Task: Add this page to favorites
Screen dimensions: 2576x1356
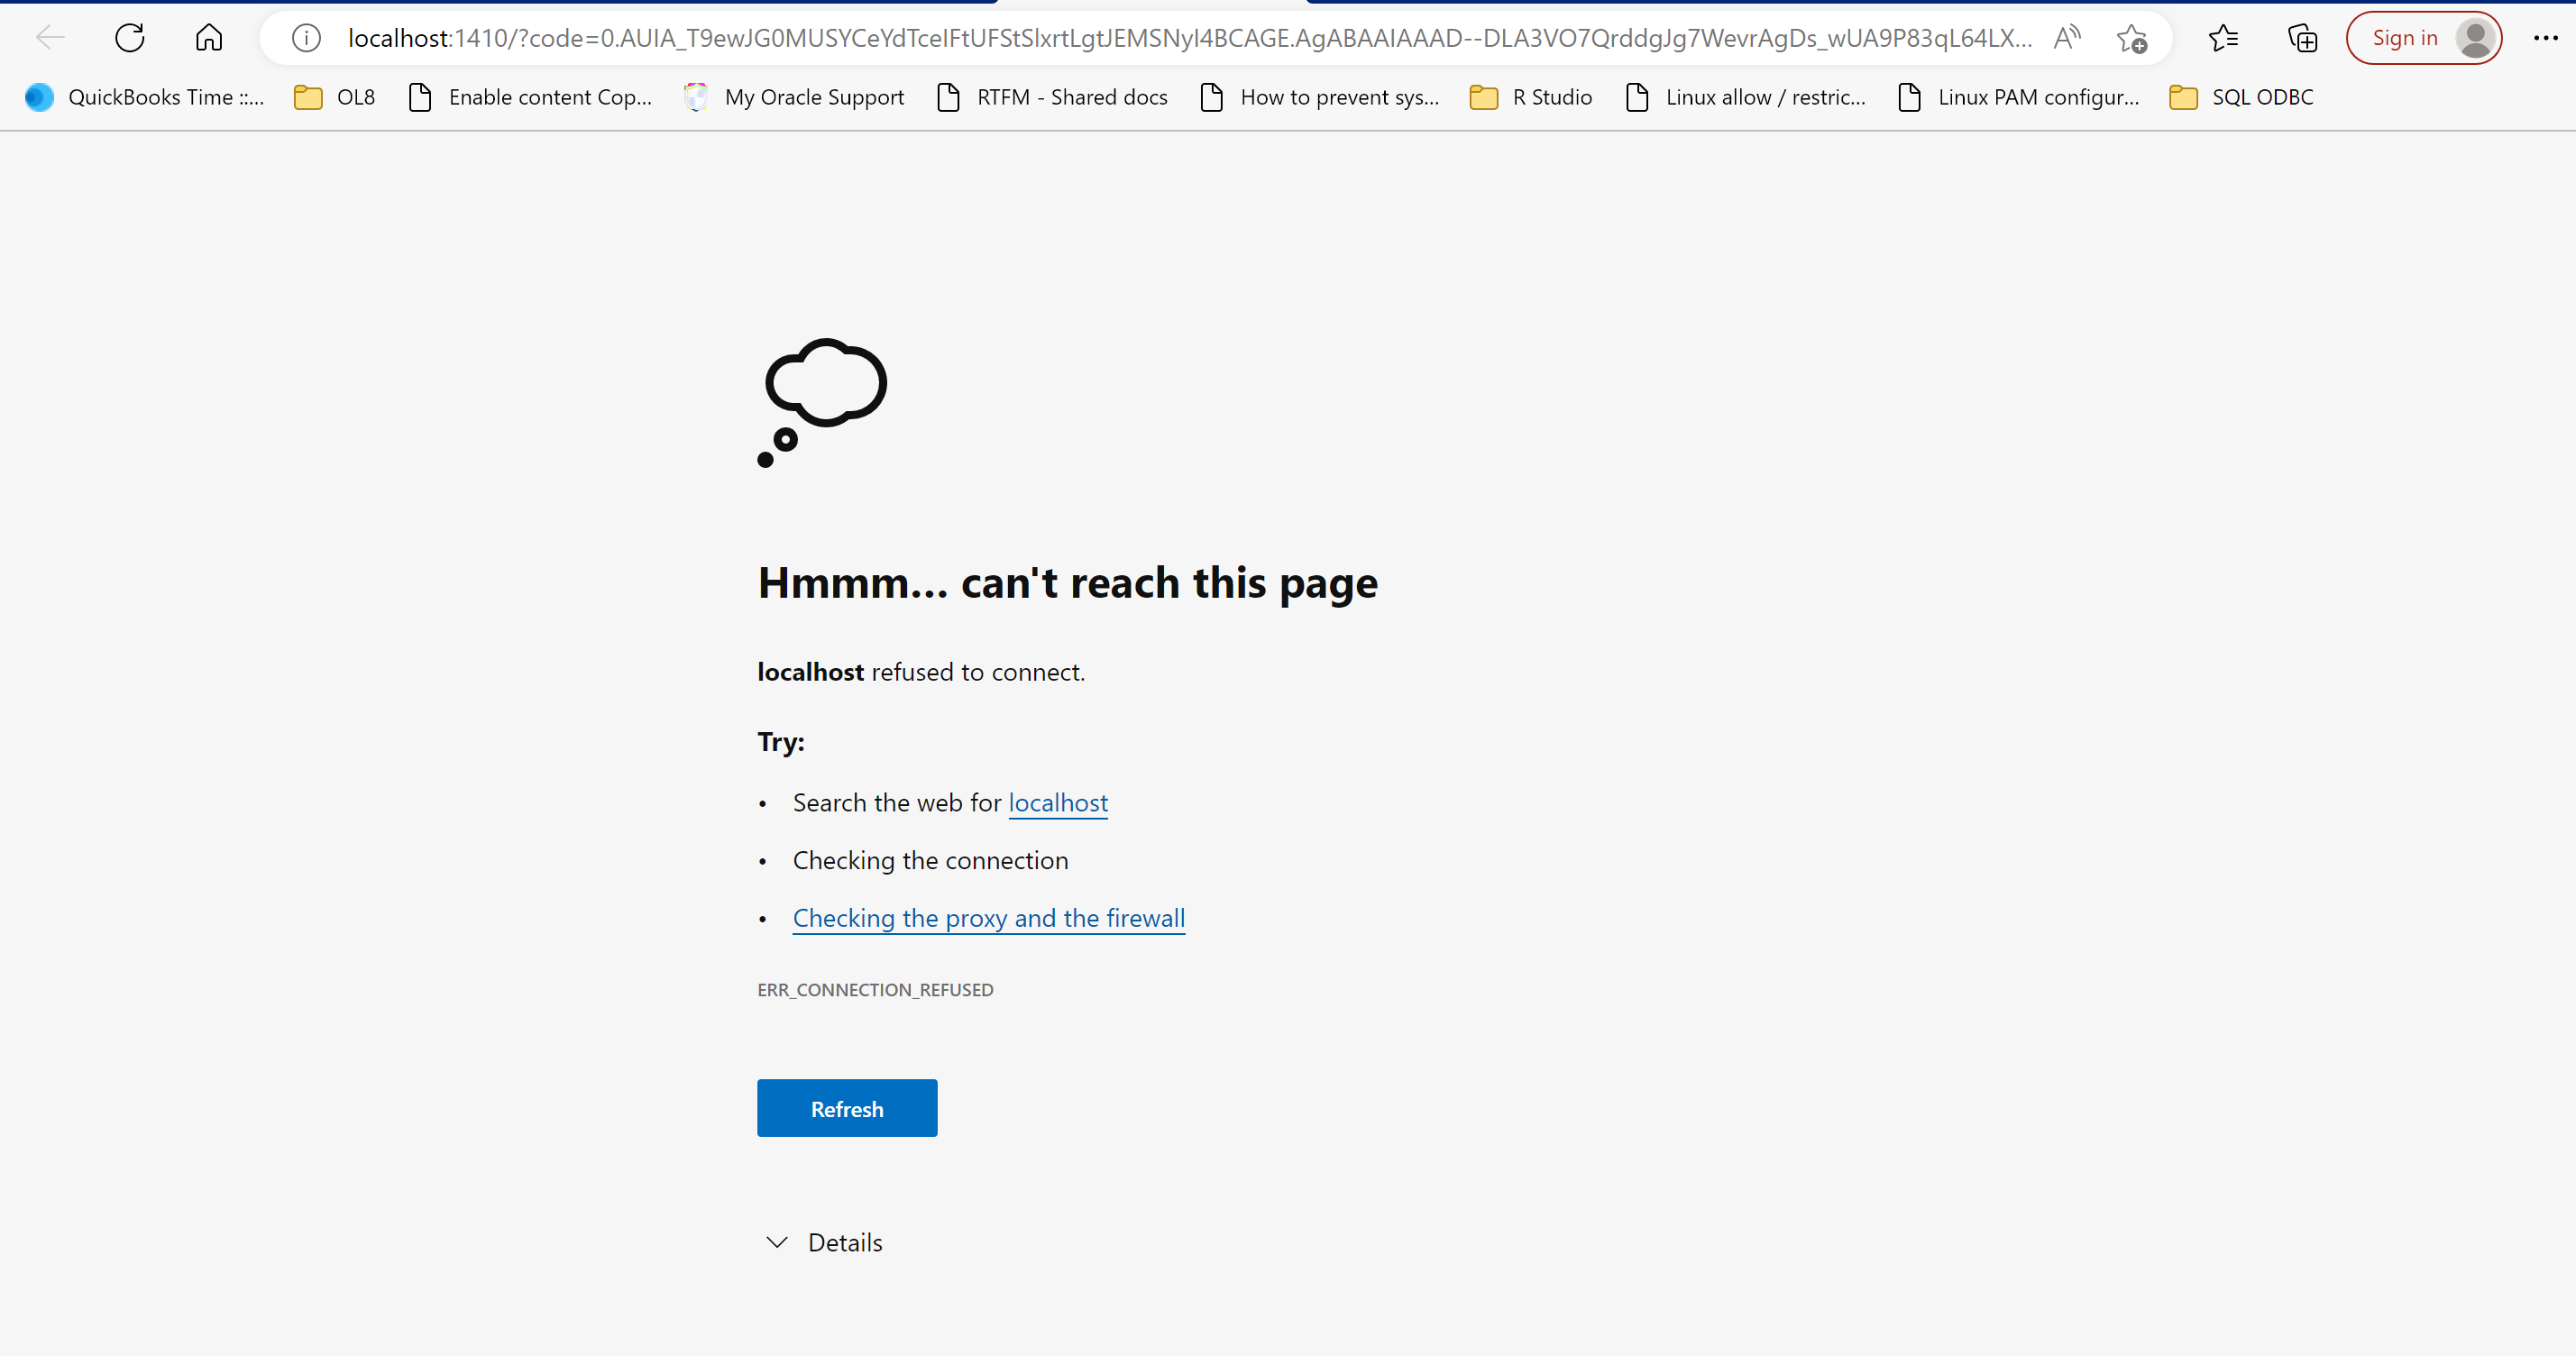Action: point(2132,37)
